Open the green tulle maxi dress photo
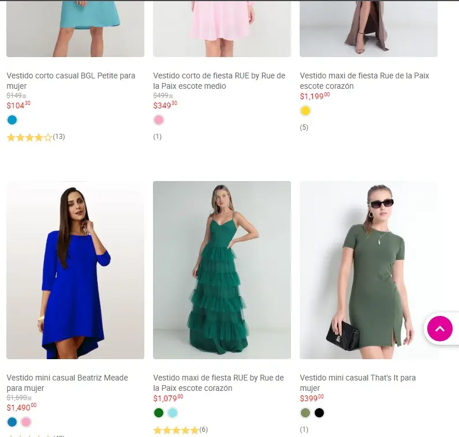The image size is (459, 437). click(x=222, y=270)
